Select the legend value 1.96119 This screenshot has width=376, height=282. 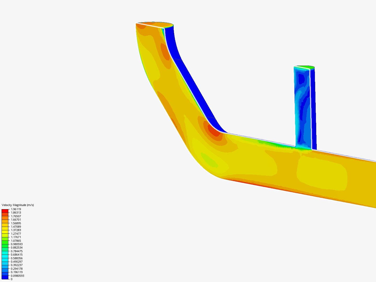tap(16, 209)
